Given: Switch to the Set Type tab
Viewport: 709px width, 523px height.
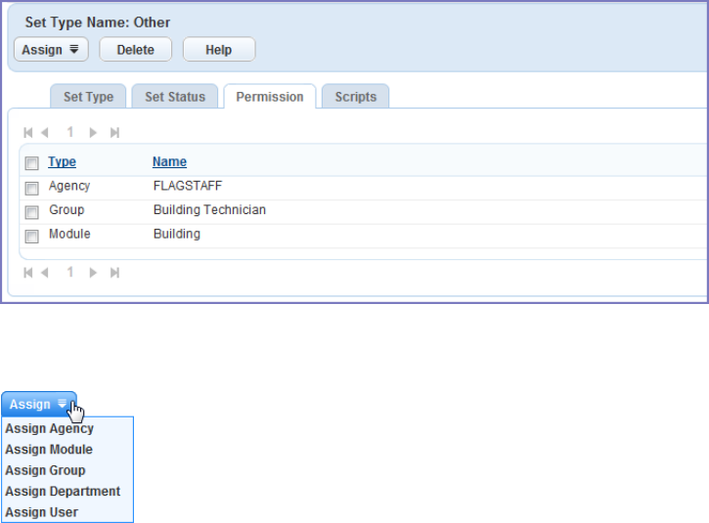Looking at the screenshot, I should point(88,96).
